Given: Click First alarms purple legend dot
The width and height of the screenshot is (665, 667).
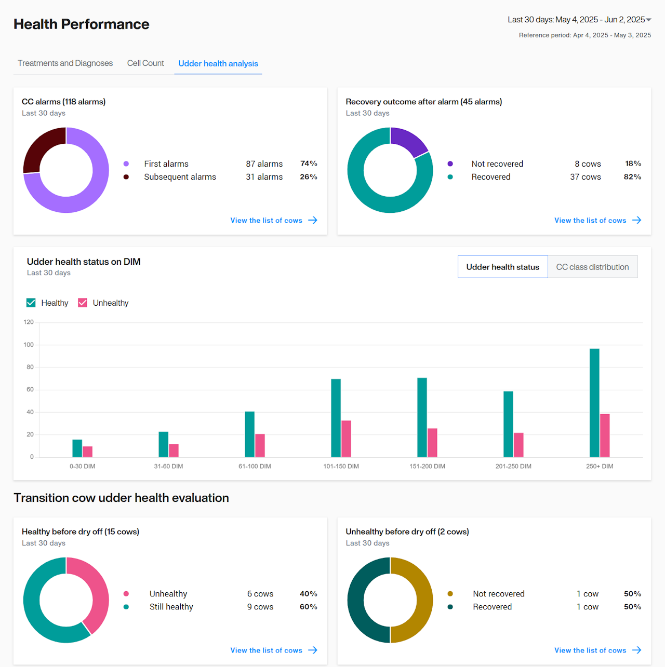Looking at the screenshot, I should pos(126,164).
